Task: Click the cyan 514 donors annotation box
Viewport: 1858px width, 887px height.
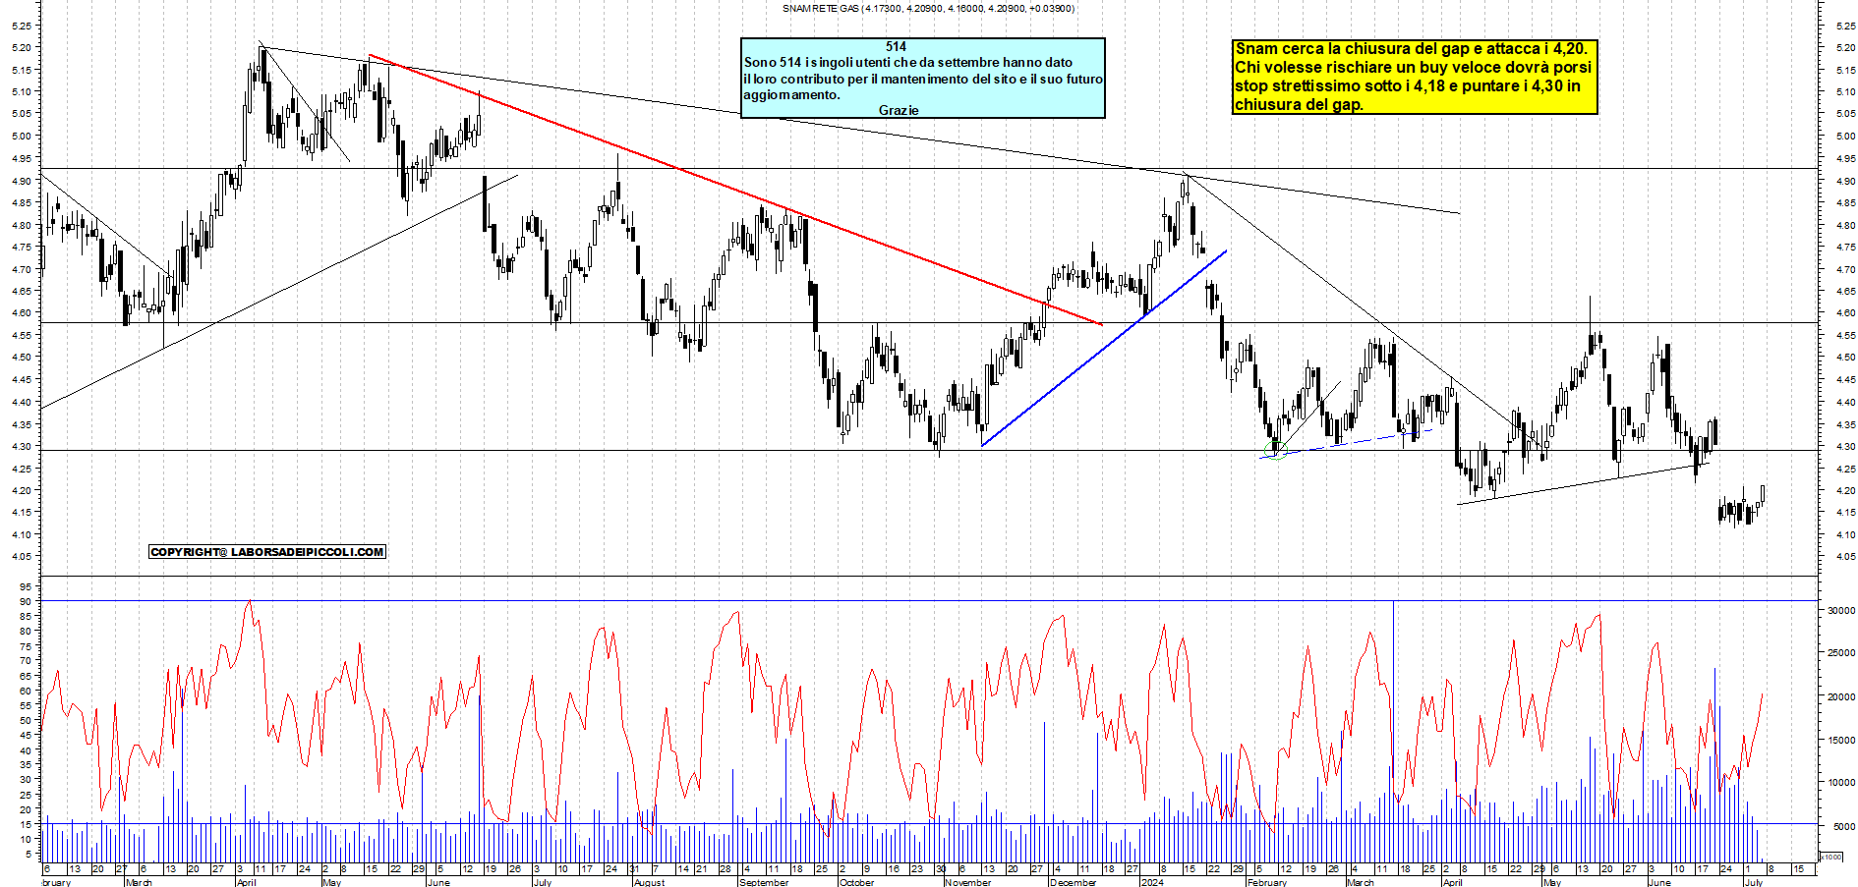Action: coord(922,79)
